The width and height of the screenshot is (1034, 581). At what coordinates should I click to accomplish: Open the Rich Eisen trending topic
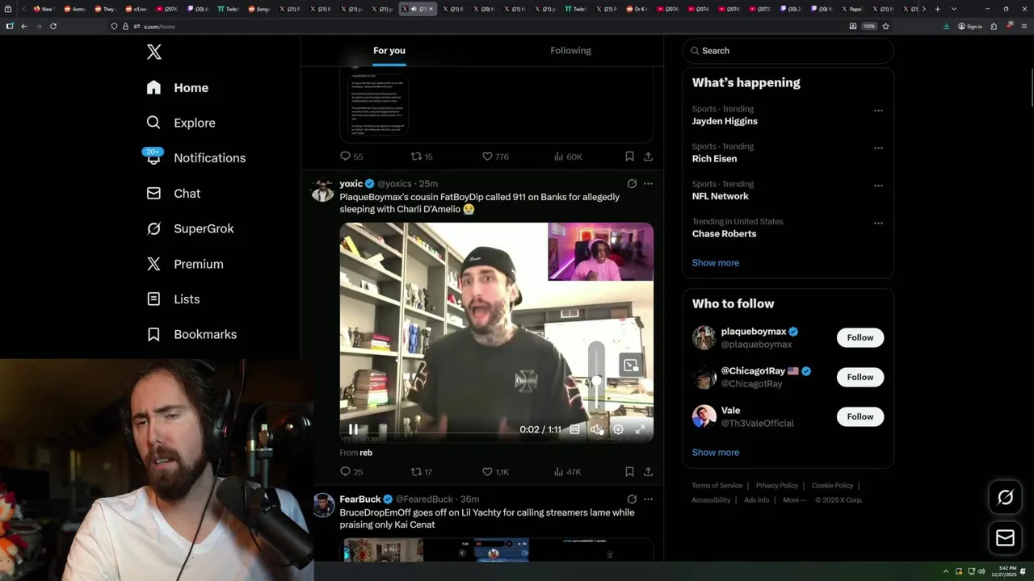tap(714, 159)
